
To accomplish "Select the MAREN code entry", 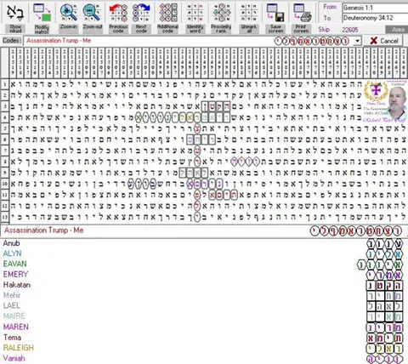I will click(16, 327).
